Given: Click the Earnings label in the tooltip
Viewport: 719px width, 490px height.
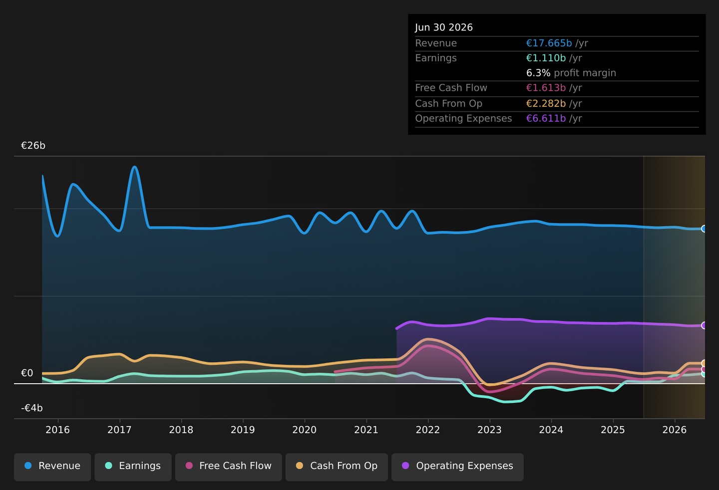Looking at the screenshot, I should coord(436,58).
